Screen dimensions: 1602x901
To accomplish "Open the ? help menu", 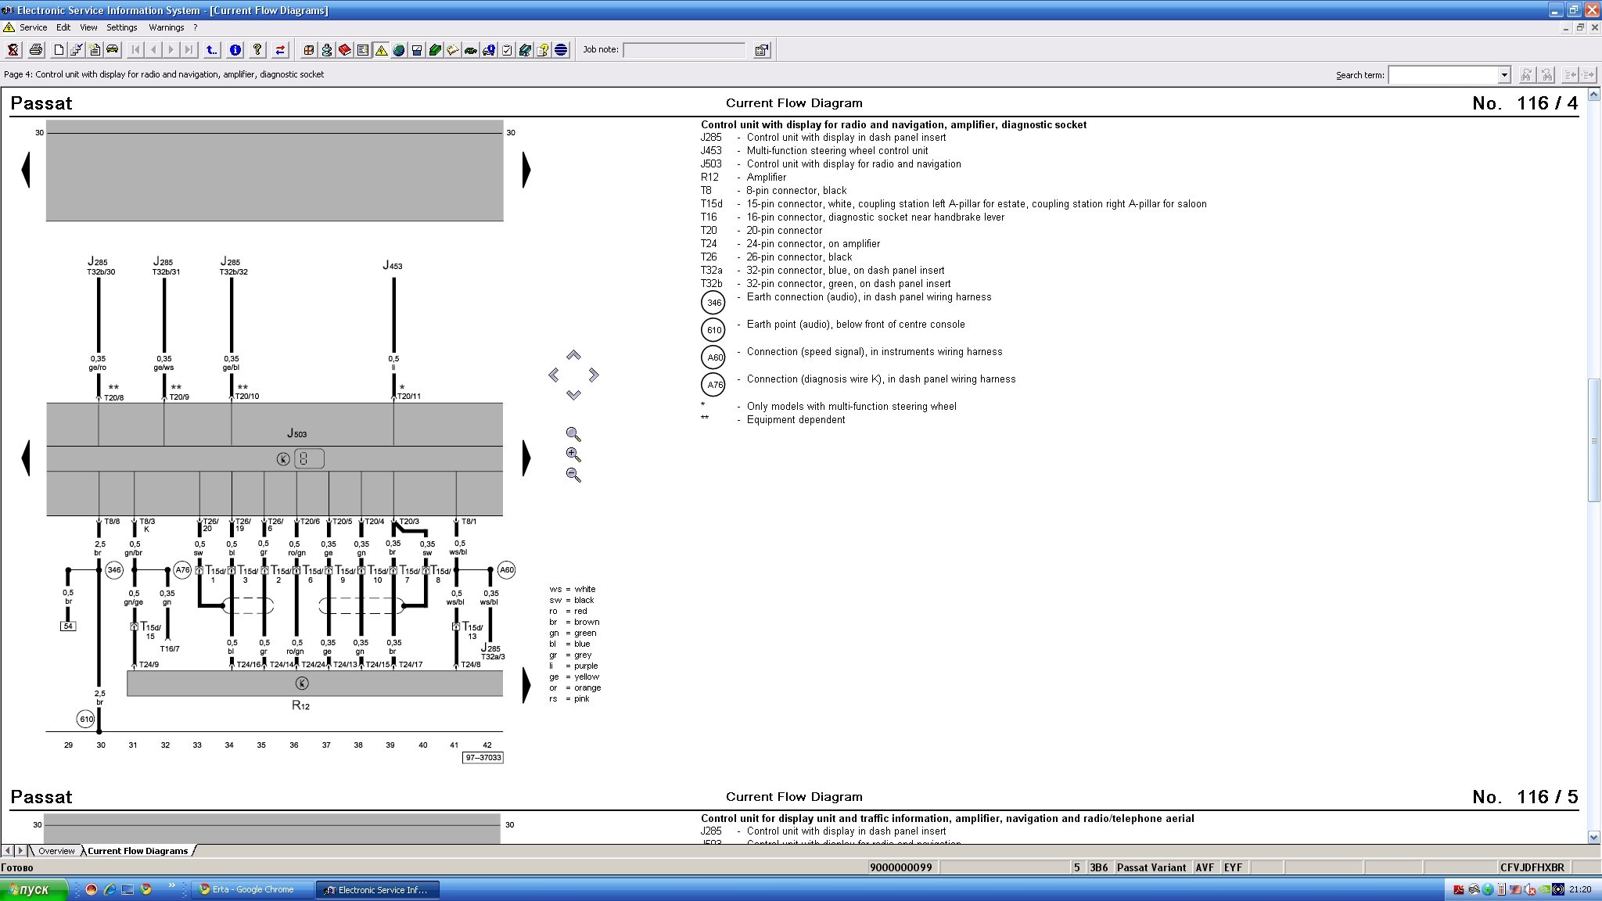I will (196, 27).
